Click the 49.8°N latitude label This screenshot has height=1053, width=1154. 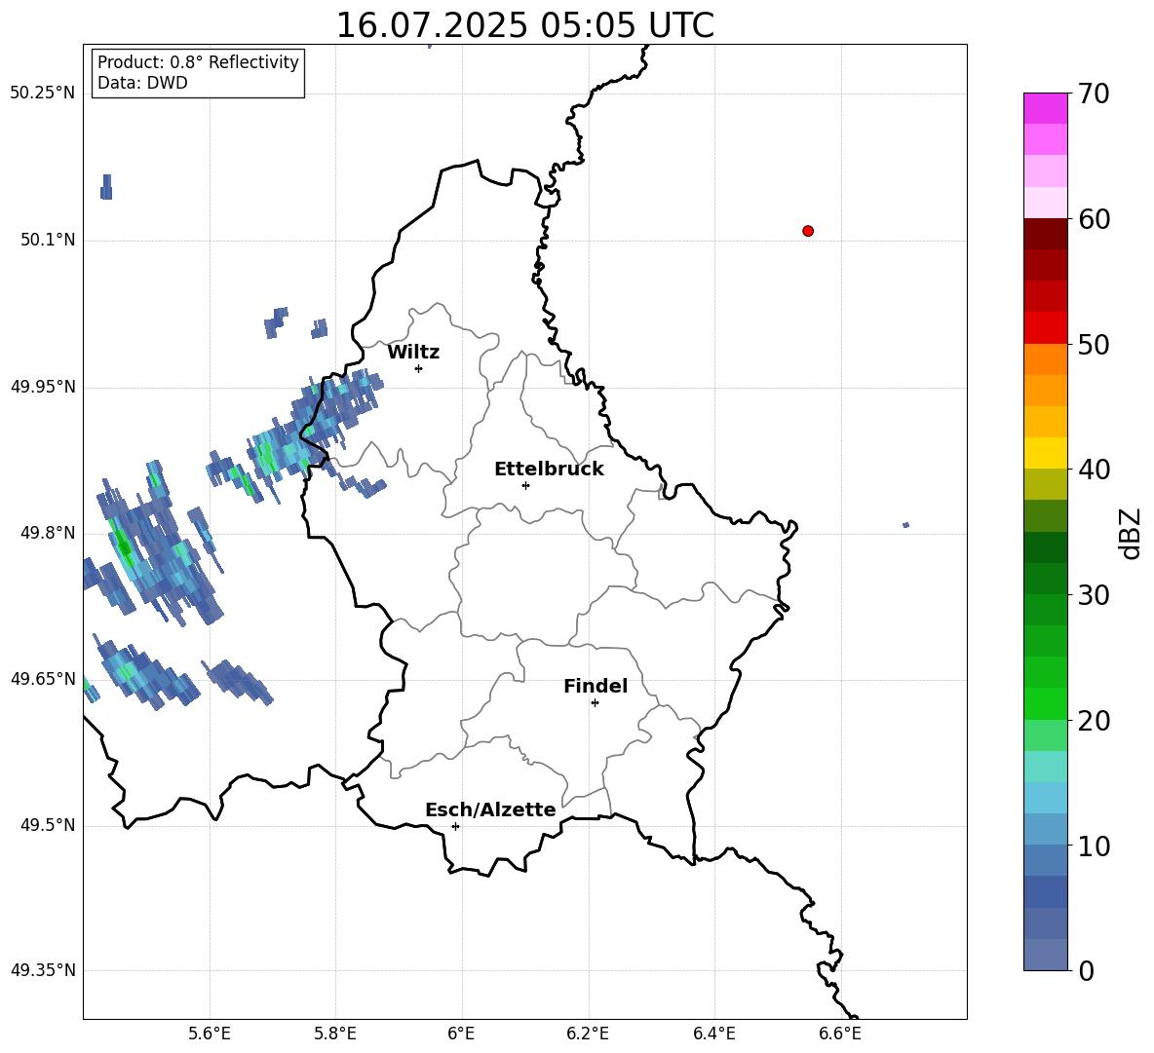pyautogui.click(x=48, y=532)
